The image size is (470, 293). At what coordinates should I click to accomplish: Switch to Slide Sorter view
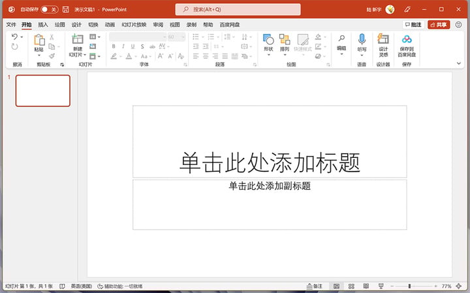tap(351, 286)
